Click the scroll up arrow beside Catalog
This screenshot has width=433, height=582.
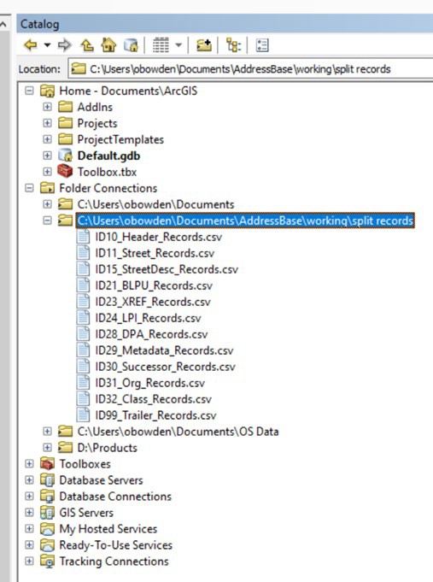tap(3, 25)
